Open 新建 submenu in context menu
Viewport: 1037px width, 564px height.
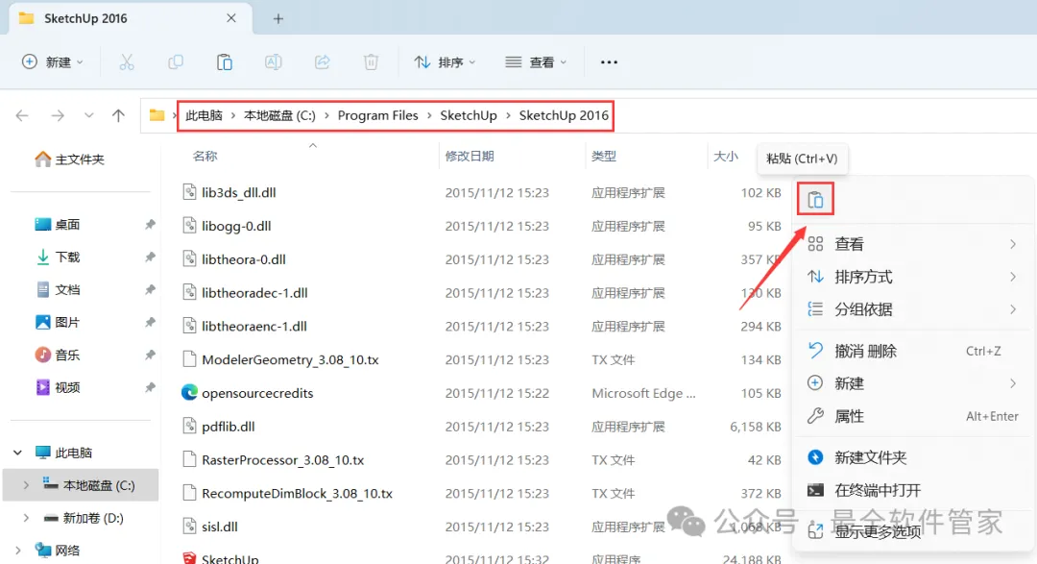click(x=912, y=383)
